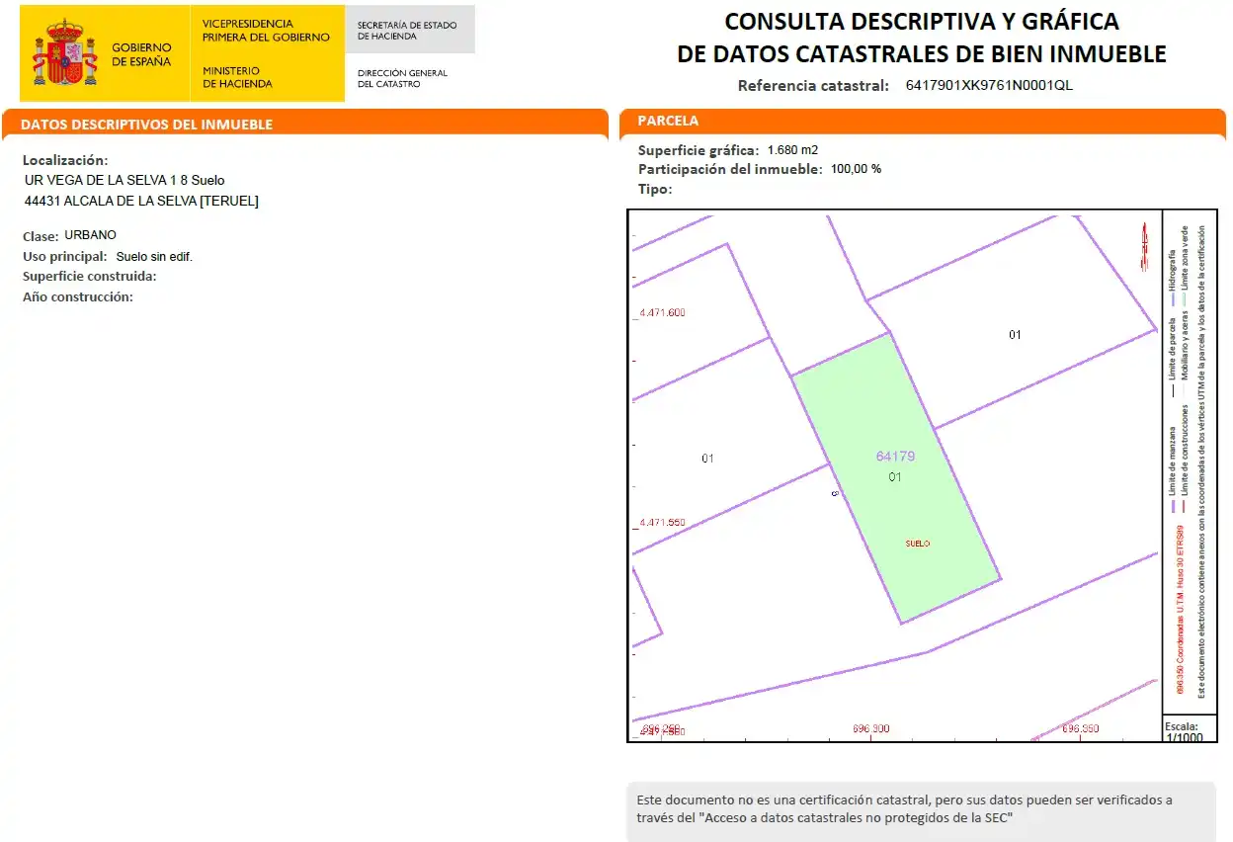
Task: Click 'DIRECCIÓN GENERAL DEL CATASTRO' text
Action: click(402, 78)
